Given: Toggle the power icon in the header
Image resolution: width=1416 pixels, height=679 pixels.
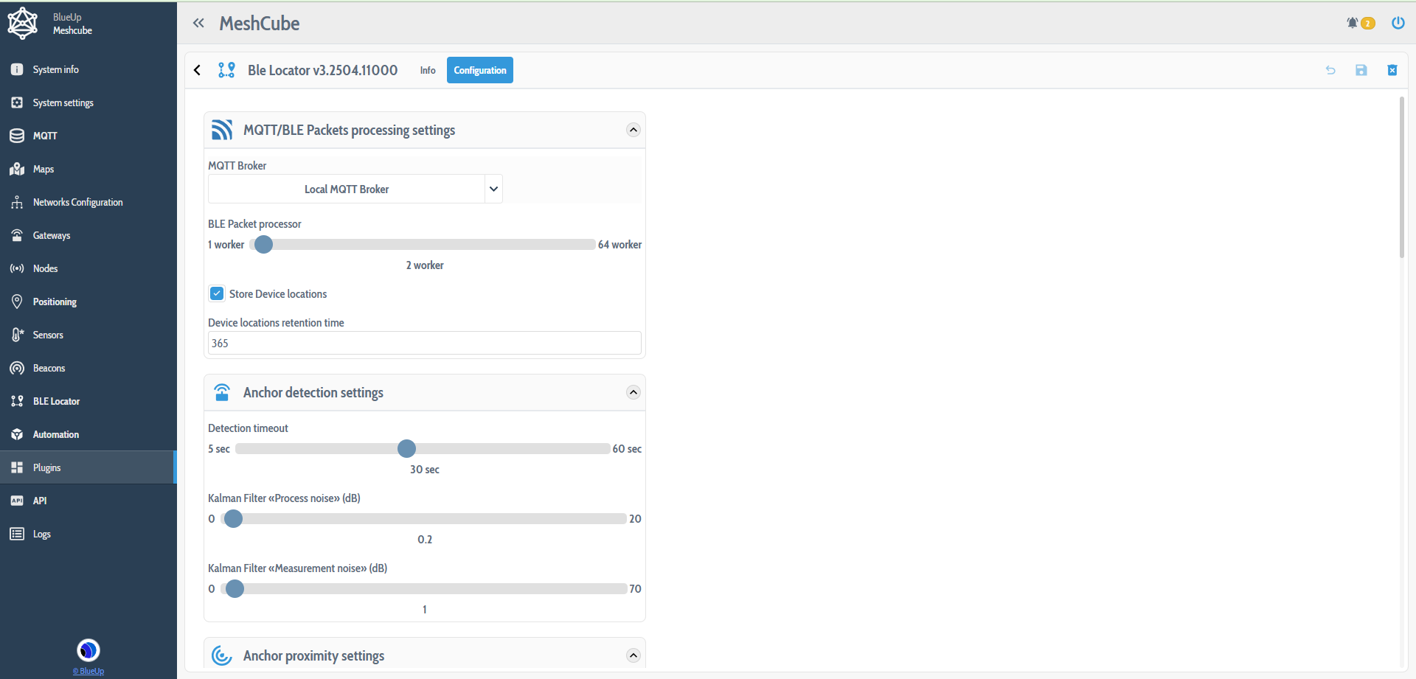Looking at the screenshot, I should point(1398,23).
